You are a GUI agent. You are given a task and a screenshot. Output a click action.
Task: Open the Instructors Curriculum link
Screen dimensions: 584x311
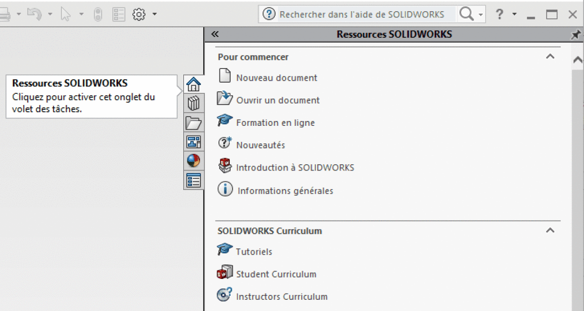point(282,296)
